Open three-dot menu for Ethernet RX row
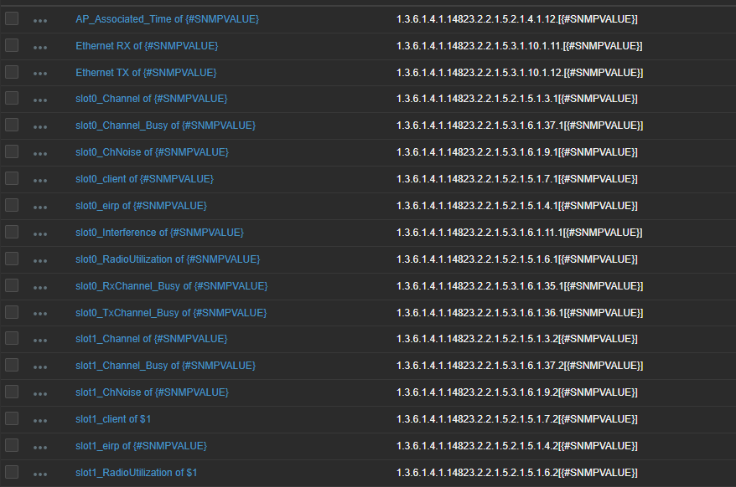This screenshot has width=736, height=487. click(40, 46)
